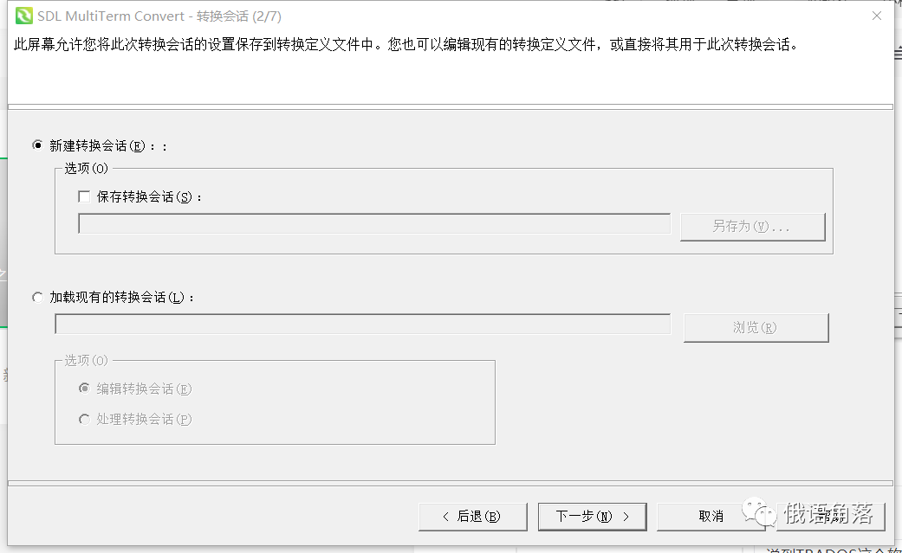
Task: Select the 加载现有的转换会话 radio option
Action: click(x=37, y=297)
